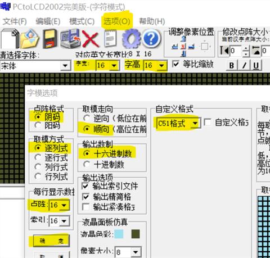This screenshot has width=270, height=258.
Task: Click the notepad text document icon
Action: (x=110, y=38)
